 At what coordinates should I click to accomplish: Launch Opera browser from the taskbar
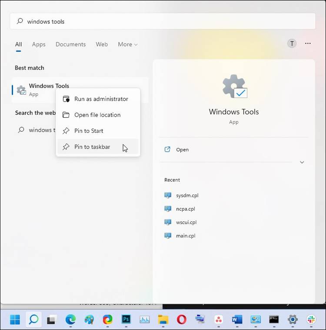pyautogui.click(x=181, y=320)
